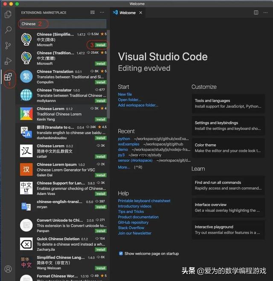273x281 pixels.
Task: Install Chinese Lorem by Kevin Yang
Action: (100, 120)
